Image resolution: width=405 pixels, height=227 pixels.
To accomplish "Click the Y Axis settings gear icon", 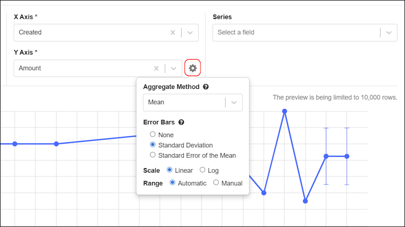I will coord(192,68).
